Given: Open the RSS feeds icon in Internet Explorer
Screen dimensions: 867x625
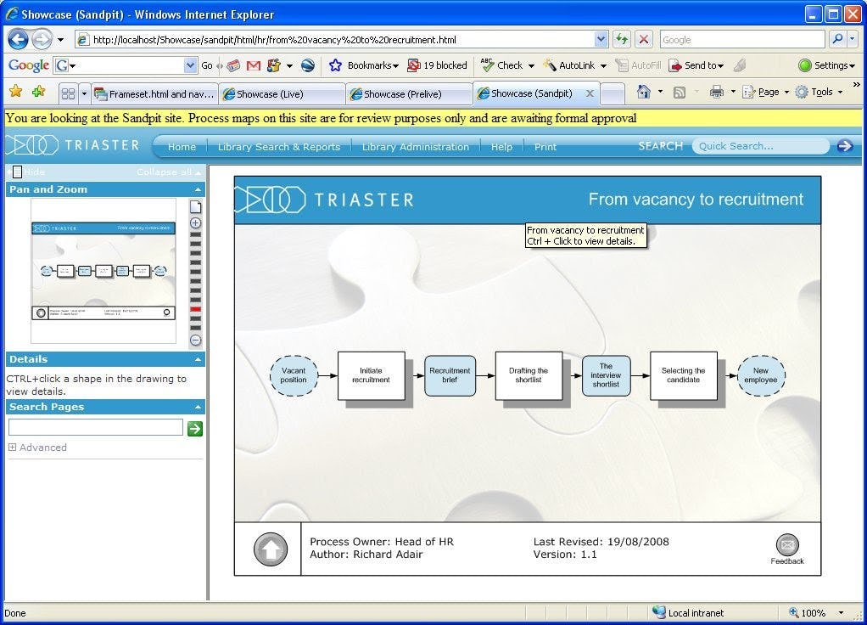Looking at the screenshot, I should tap(680, 93).
